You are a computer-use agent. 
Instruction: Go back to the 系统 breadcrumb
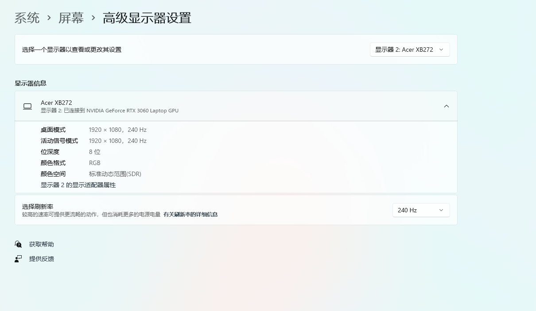pos(27,18)
